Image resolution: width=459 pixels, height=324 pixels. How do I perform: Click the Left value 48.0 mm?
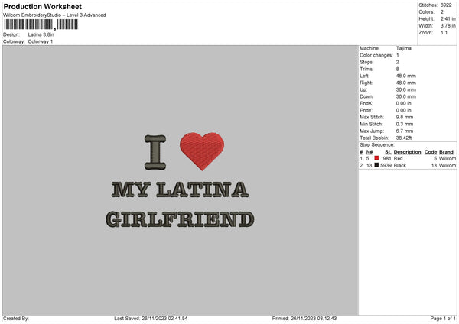click(x=406, y=76)
